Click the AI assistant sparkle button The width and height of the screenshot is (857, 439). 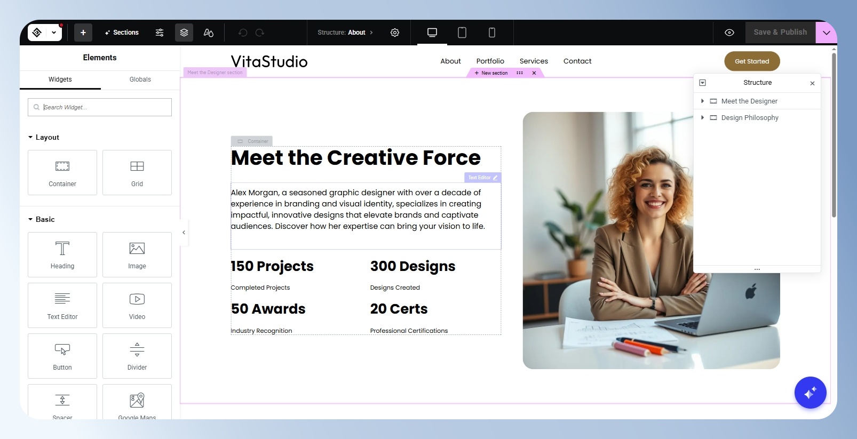[x=810, y=393]
